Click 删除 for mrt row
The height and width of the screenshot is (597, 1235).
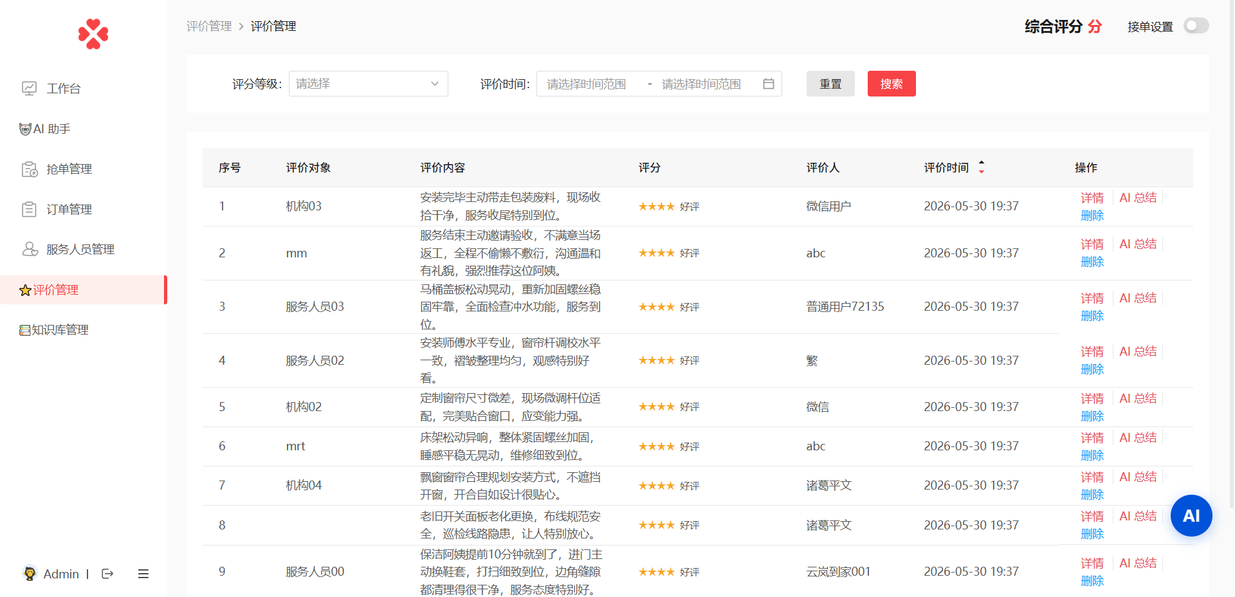click(1092, 455)
